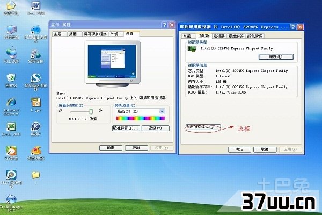Launch the PPTV network TV shortcut

11,179
